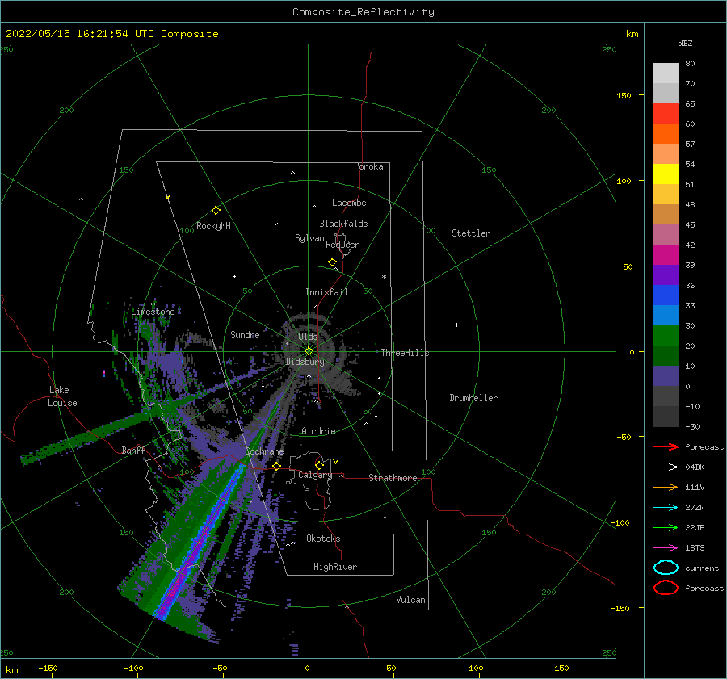
Task: Click the green 22JP arrow icon
Action: coord(666,527)
